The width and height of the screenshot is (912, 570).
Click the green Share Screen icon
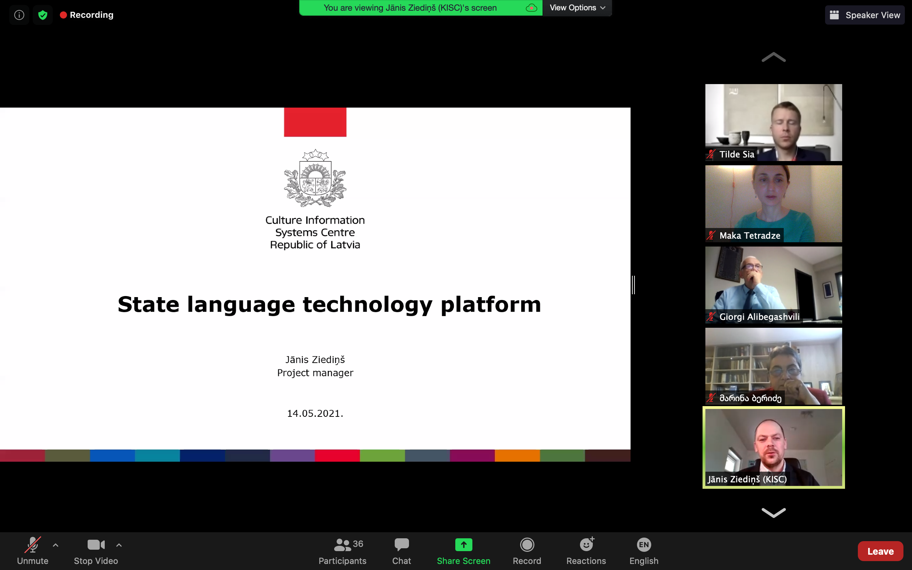463,545
